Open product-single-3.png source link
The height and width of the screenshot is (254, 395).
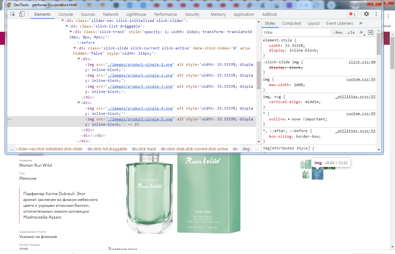pyautogui.click(x=140, y=86)
